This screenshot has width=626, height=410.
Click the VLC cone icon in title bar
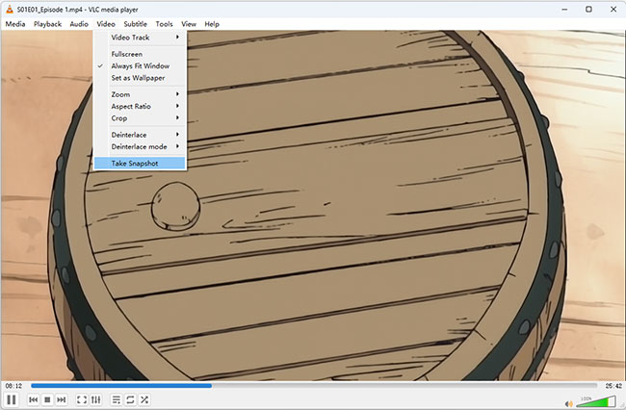pos(10,10)
